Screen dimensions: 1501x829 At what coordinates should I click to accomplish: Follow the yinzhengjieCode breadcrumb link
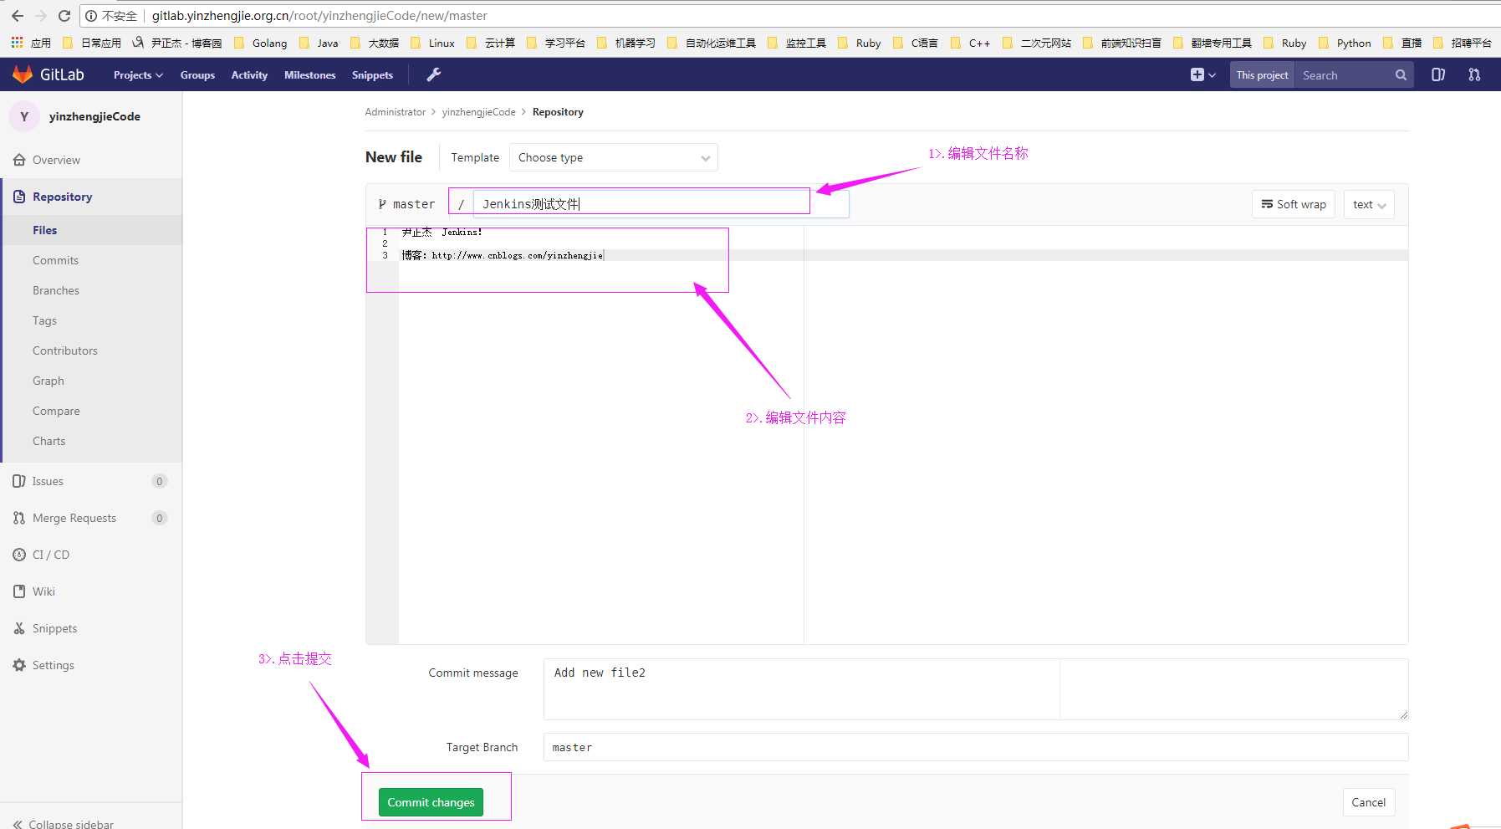click(x=478, y=112)
